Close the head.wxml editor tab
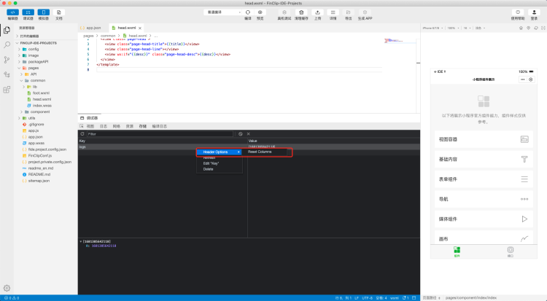The width and height of the screenshot is (547, 301). click(140, 28)
